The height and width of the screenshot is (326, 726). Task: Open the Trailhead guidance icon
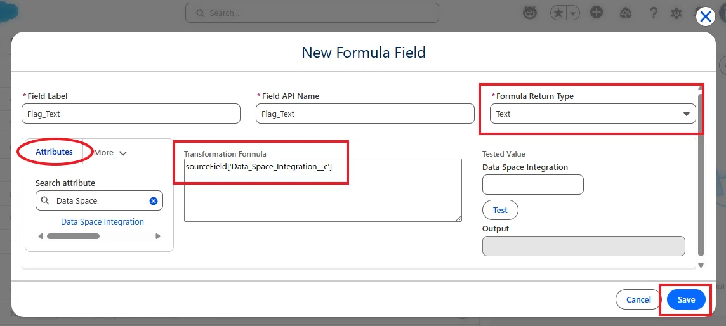(x=626, y=13)
